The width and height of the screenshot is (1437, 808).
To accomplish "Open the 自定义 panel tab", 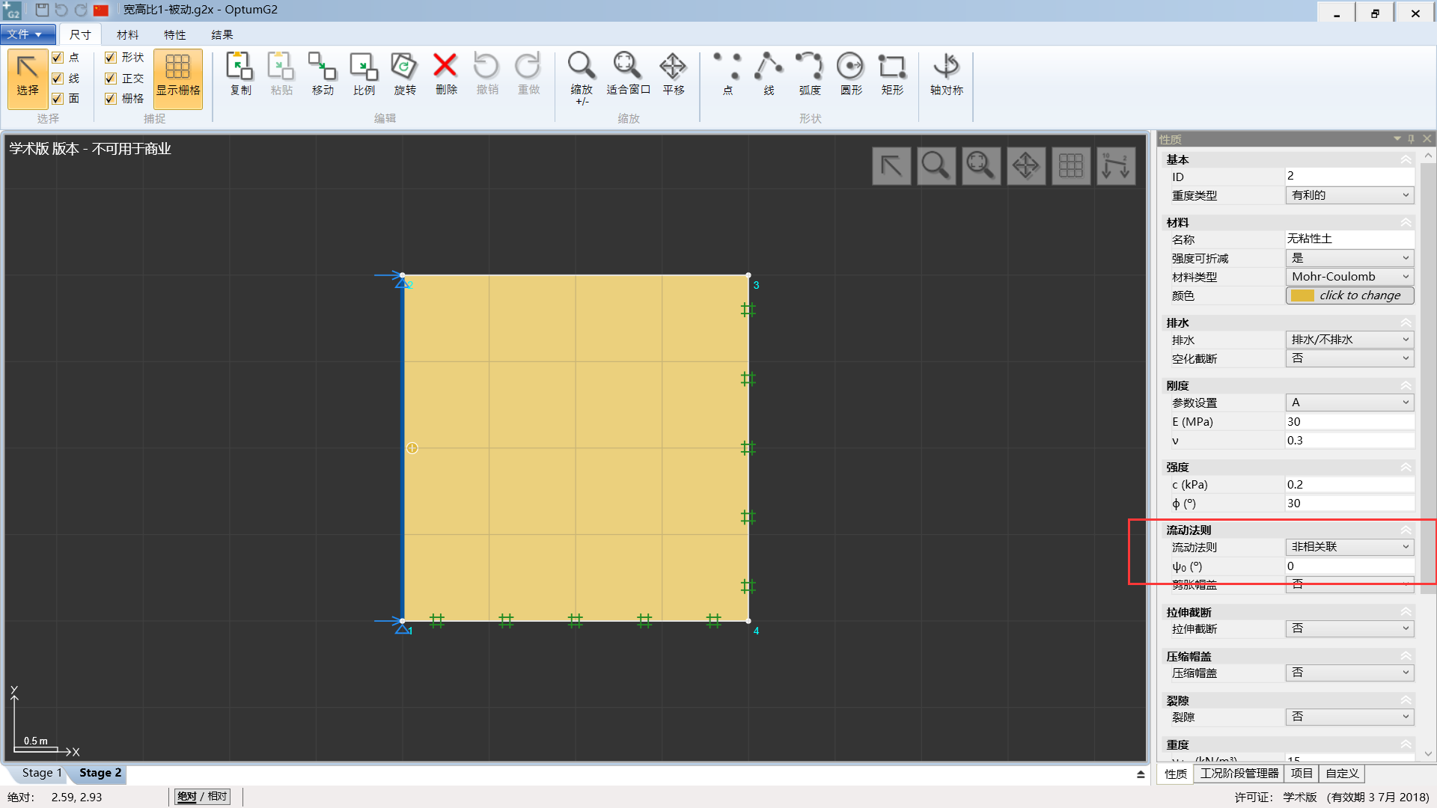I will [x=1342, y=774].
